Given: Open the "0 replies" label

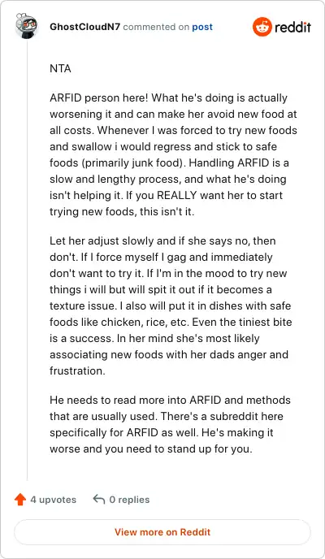Looking at the screenshot, I should click(129, 500).
